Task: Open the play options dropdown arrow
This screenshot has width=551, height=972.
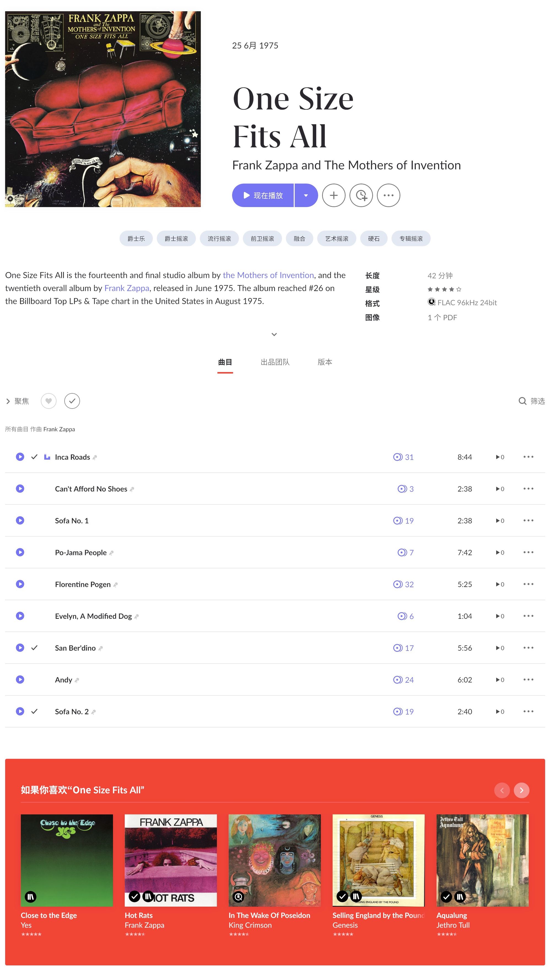Action: 306,196
